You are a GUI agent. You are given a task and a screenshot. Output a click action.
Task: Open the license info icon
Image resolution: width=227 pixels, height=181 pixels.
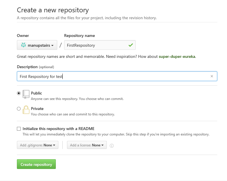tap(112, 146)
